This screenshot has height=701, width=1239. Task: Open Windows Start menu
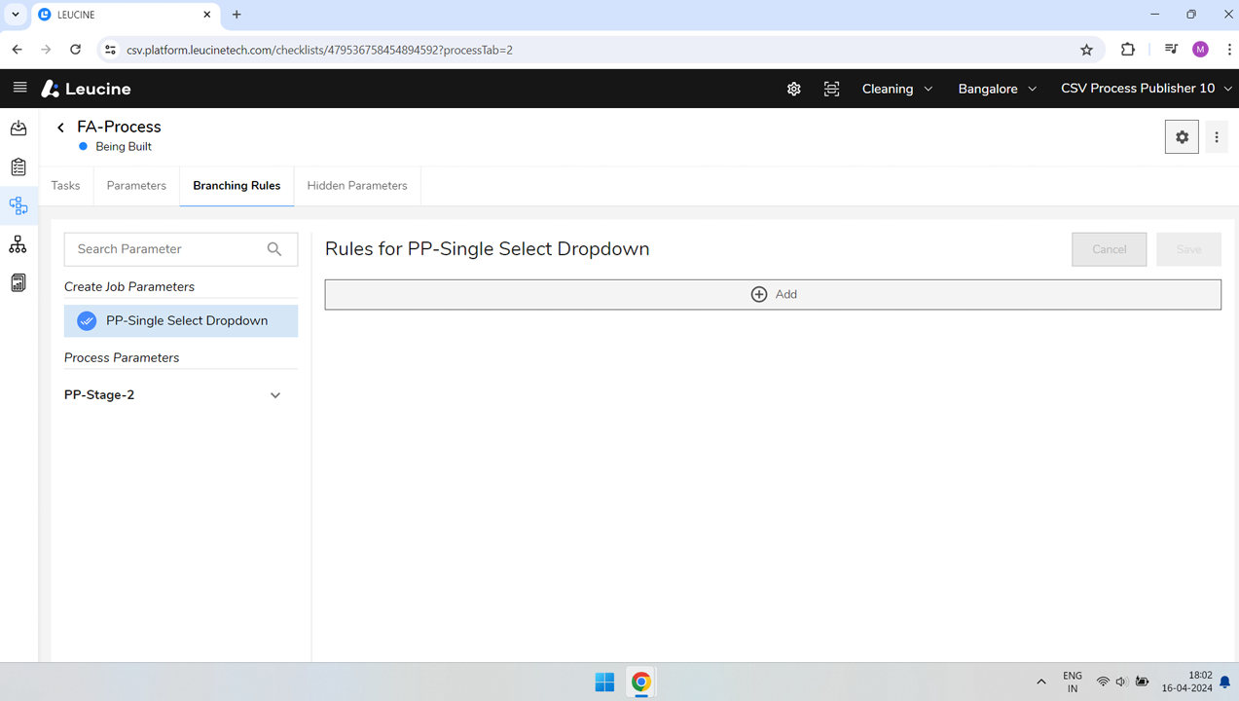click(604, 682)
